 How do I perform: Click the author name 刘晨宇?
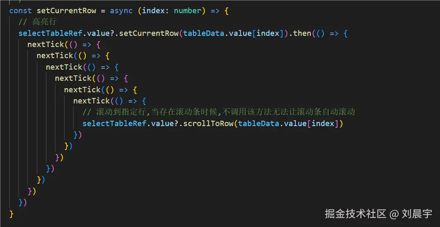tap(416, 213)
